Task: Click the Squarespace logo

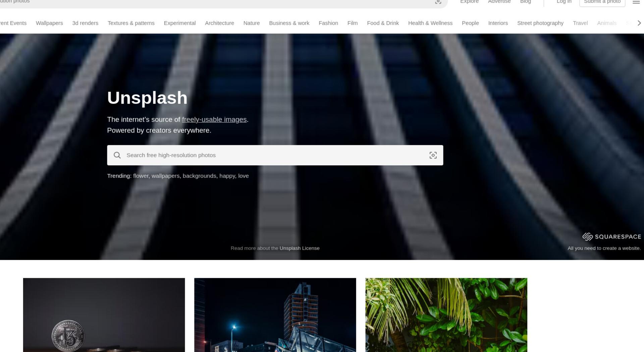Action: (x=612, y=237)
